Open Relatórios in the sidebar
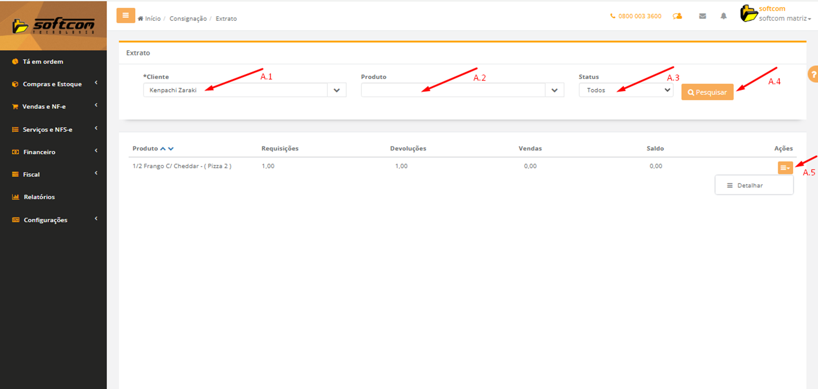Image resolution: width=818 pixels, height=389 pixels. [39, 197]
